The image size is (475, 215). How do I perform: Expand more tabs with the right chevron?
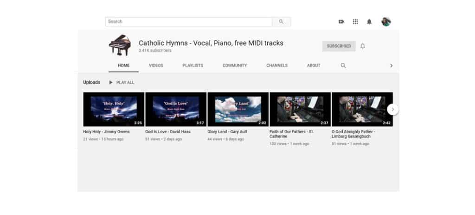[391, 66]
